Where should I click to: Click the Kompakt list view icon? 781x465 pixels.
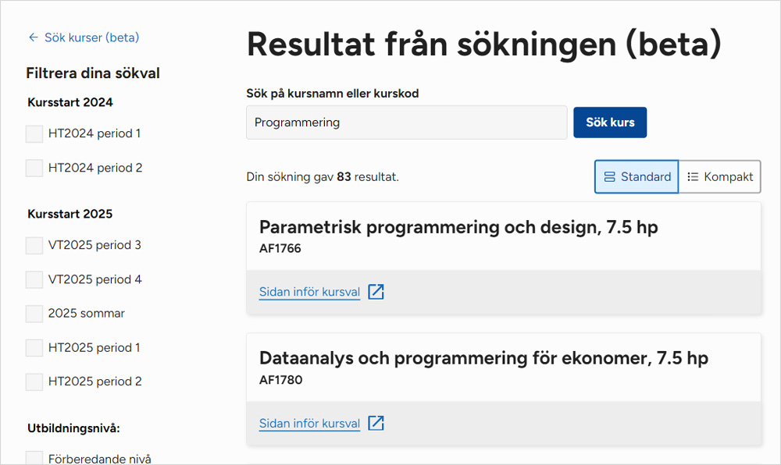[x=693, y=177]
